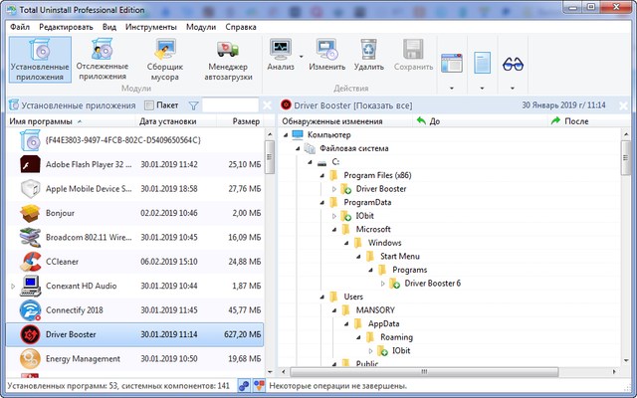The image size is (637, 398).
Task: Expand the Driver Booster 6 tree node
Action: click(x=382, y=284)
